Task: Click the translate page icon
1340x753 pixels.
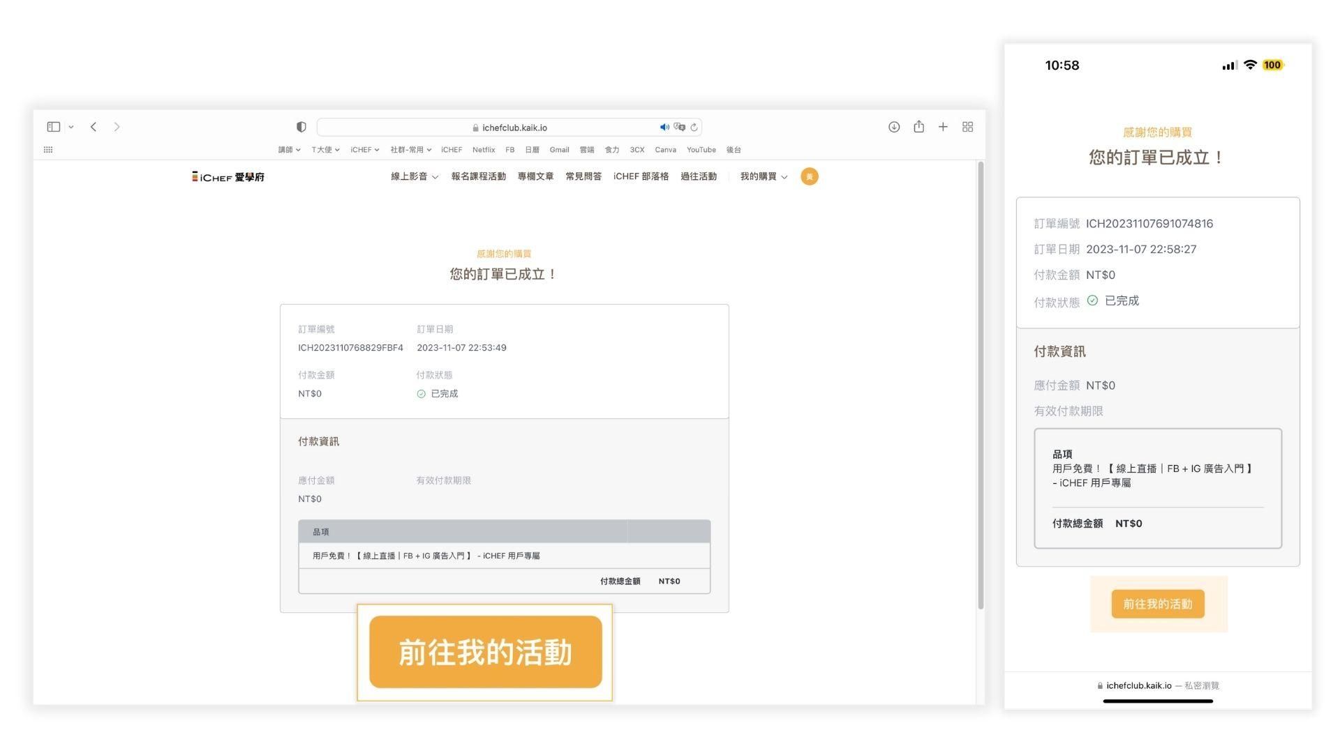Action: tap(679, 128)
